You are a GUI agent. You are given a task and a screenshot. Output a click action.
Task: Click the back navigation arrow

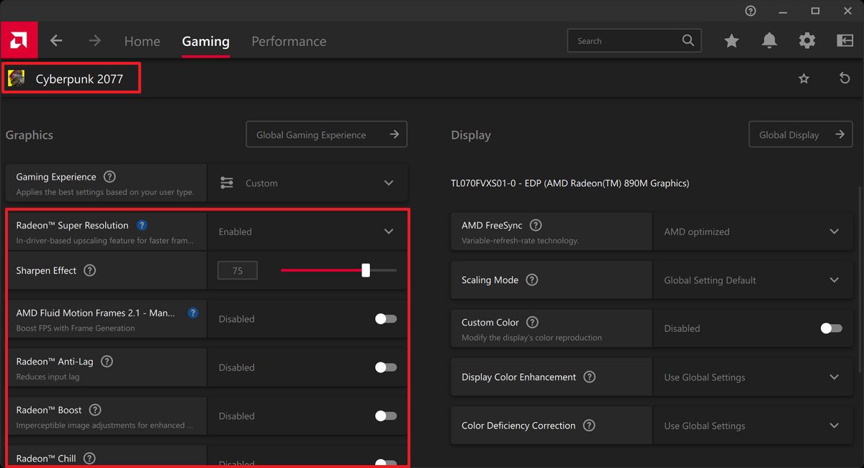(x=56, y=40)
